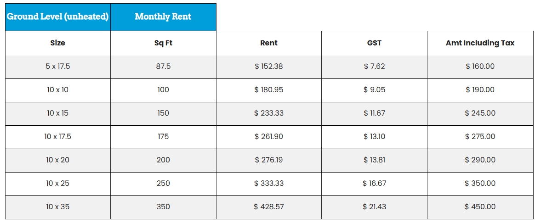Viewport: 535px width, 223px height.
Task: Select the Sq Ft column header
Action: pos(163,43)
